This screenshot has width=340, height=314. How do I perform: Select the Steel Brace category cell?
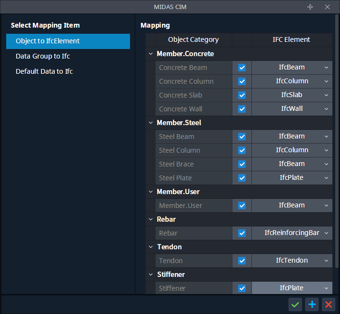pyautogui.click(x=194, y=164)
